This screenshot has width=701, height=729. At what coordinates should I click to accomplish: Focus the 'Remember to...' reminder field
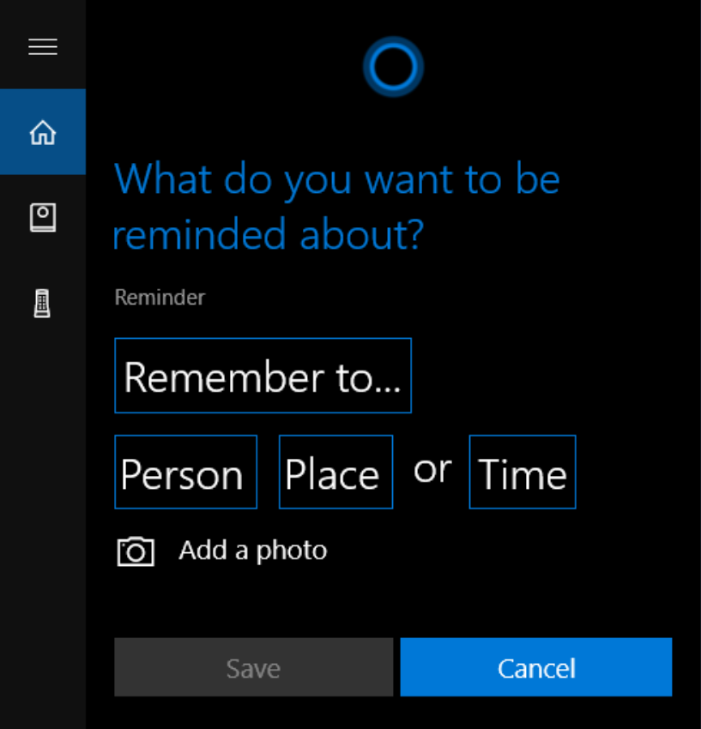point(263,376)
